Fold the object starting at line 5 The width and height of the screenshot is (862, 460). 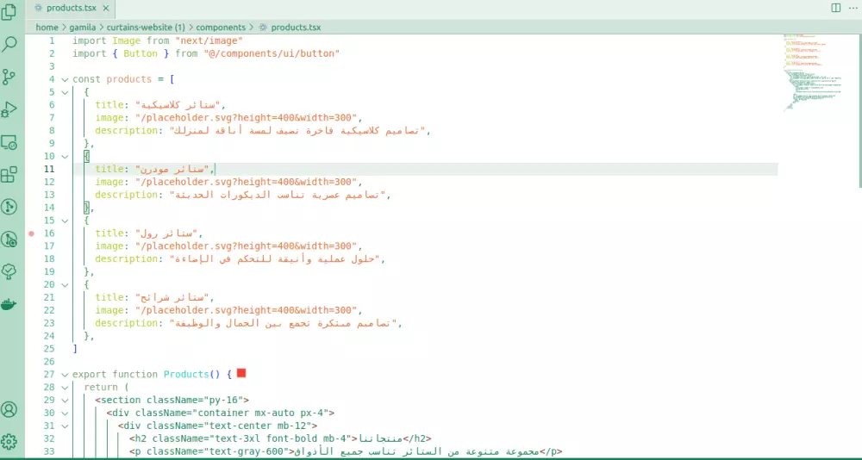tap(65, 92)
